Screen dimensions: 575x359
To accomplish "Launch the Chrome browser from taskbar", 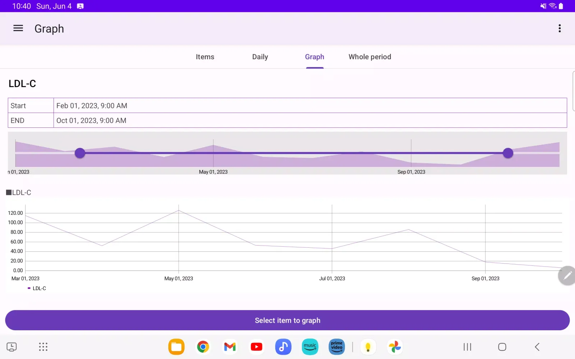I will [203, 347].
